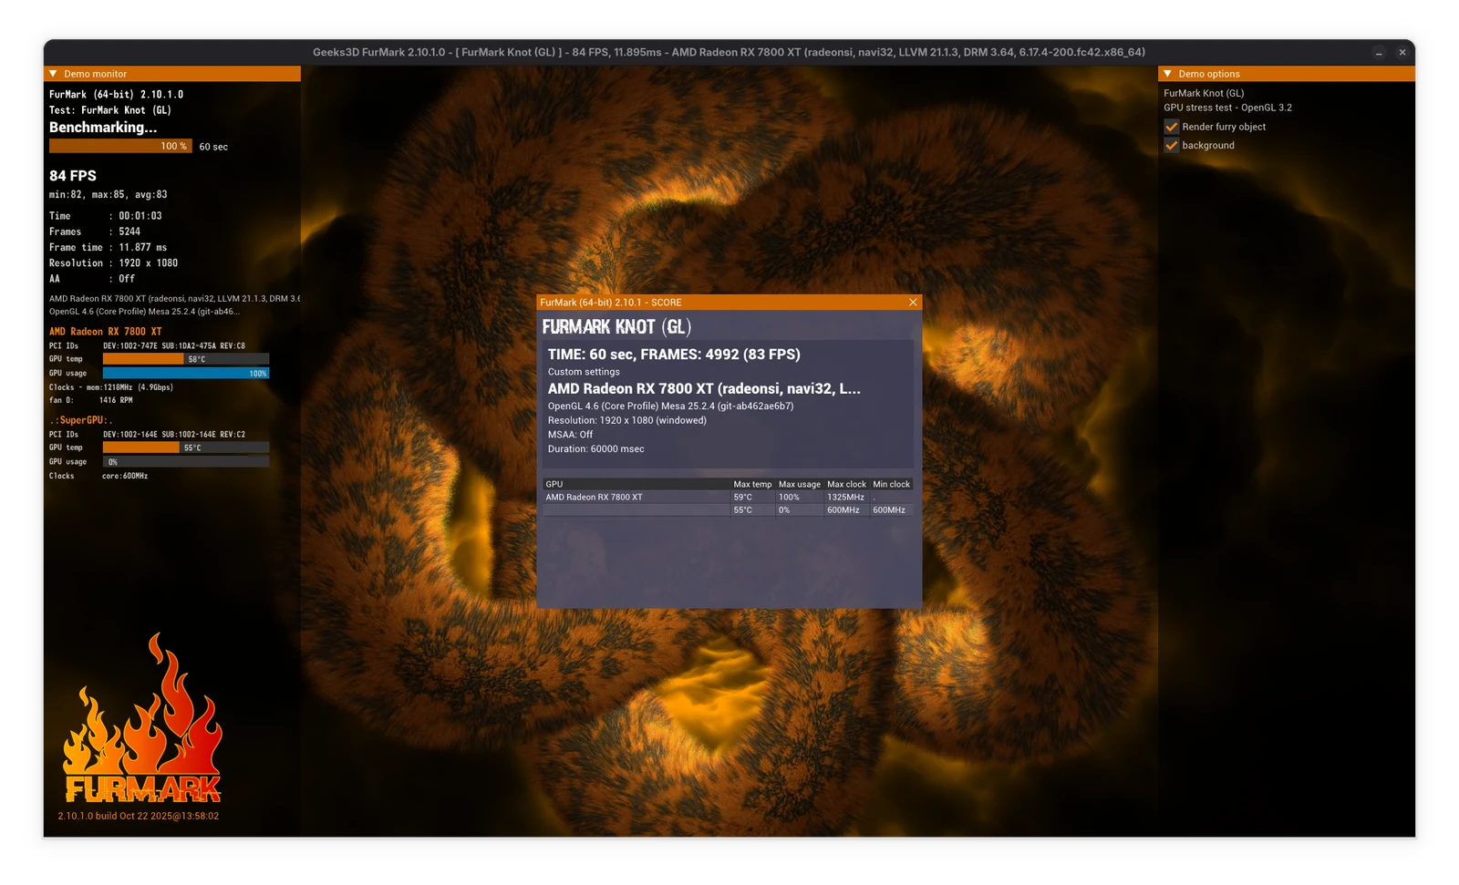
Task: Click the SuperGPU temp bar showing 55°C
Action: 186,448
